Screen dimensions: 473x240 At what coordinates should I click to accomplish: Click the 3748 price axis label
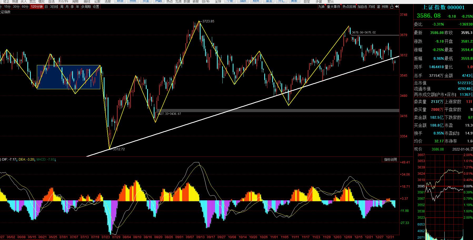(x=404, y=15)
